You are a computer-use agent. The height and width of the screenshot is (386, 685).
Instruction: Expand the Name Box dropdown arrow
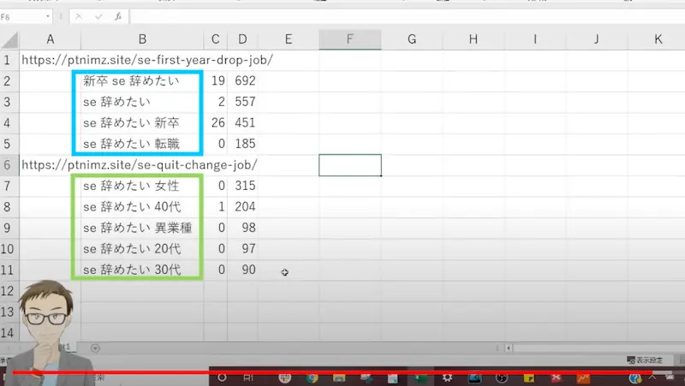click(x=46, y=16)
